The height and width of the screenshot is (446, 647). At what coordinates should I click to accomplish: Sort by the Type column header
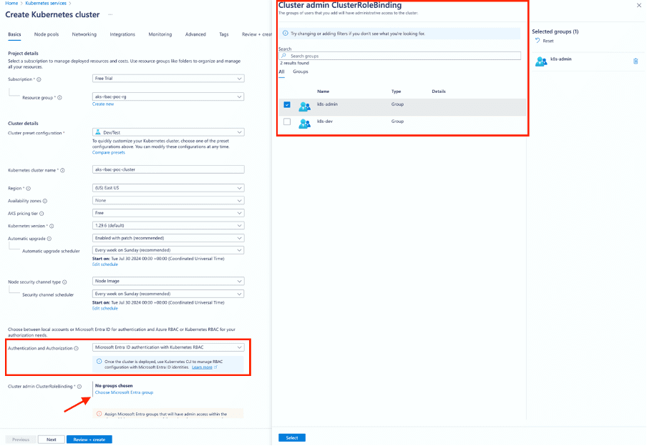click(x=396, y=91)
